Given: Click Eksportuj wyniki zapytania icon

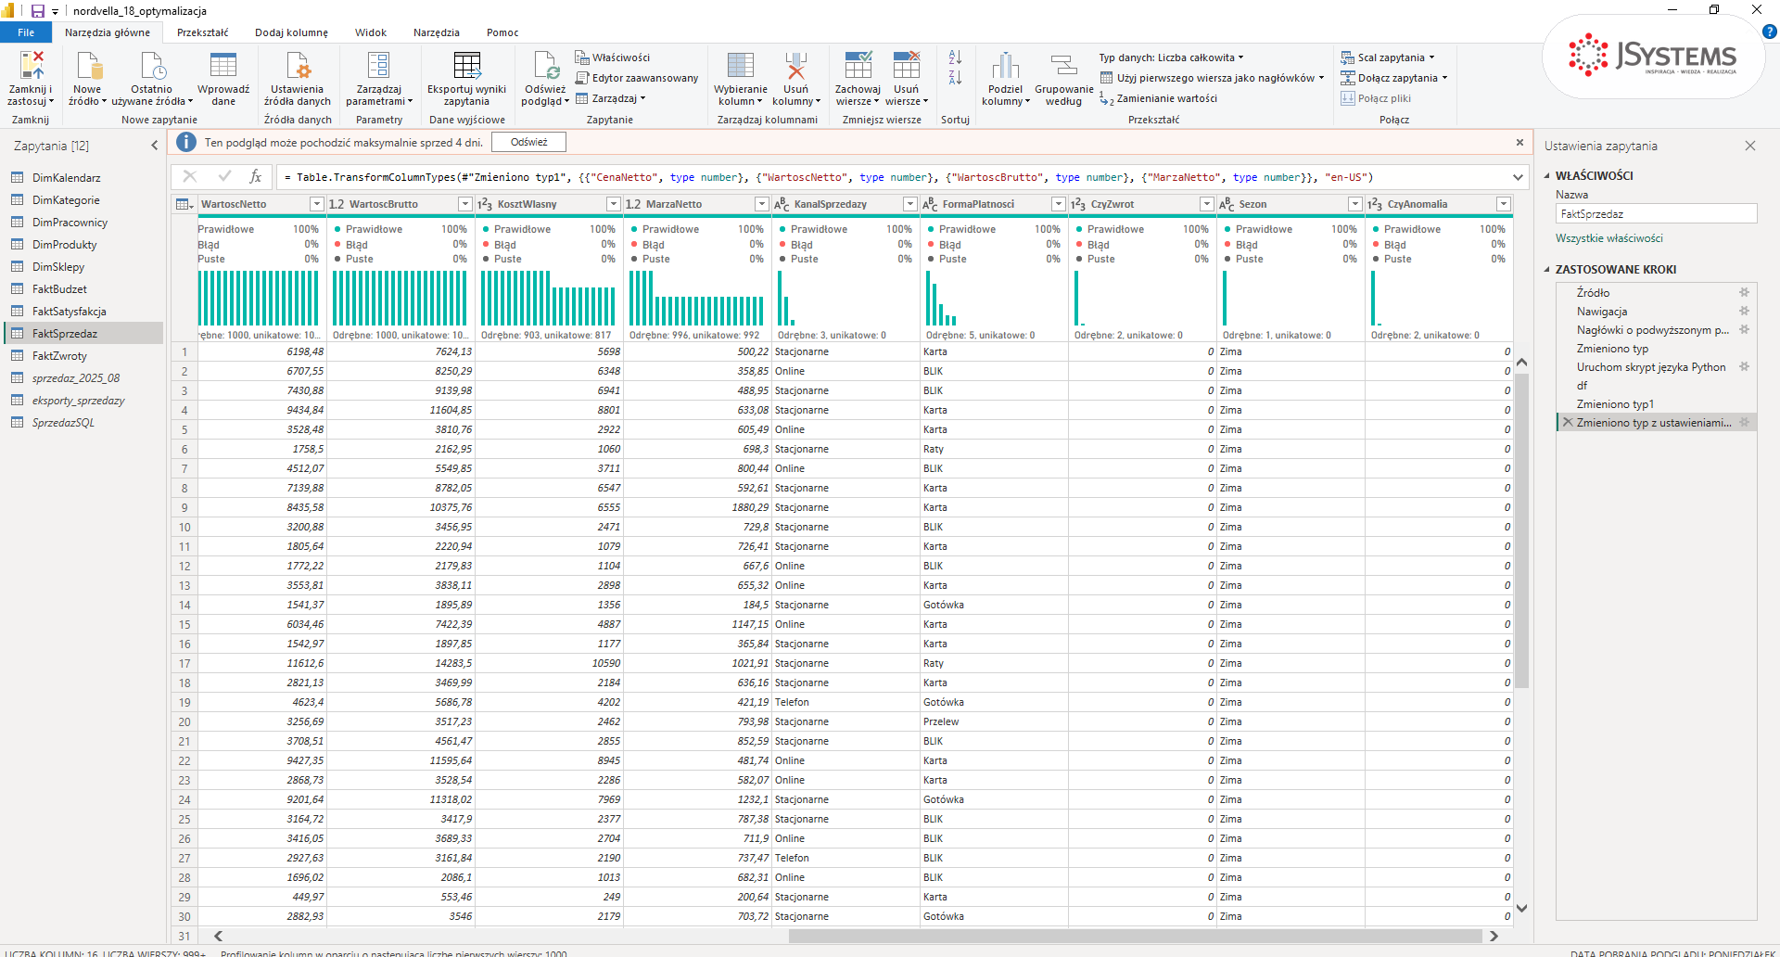Looking at the screenshot, I should point(467,65).
